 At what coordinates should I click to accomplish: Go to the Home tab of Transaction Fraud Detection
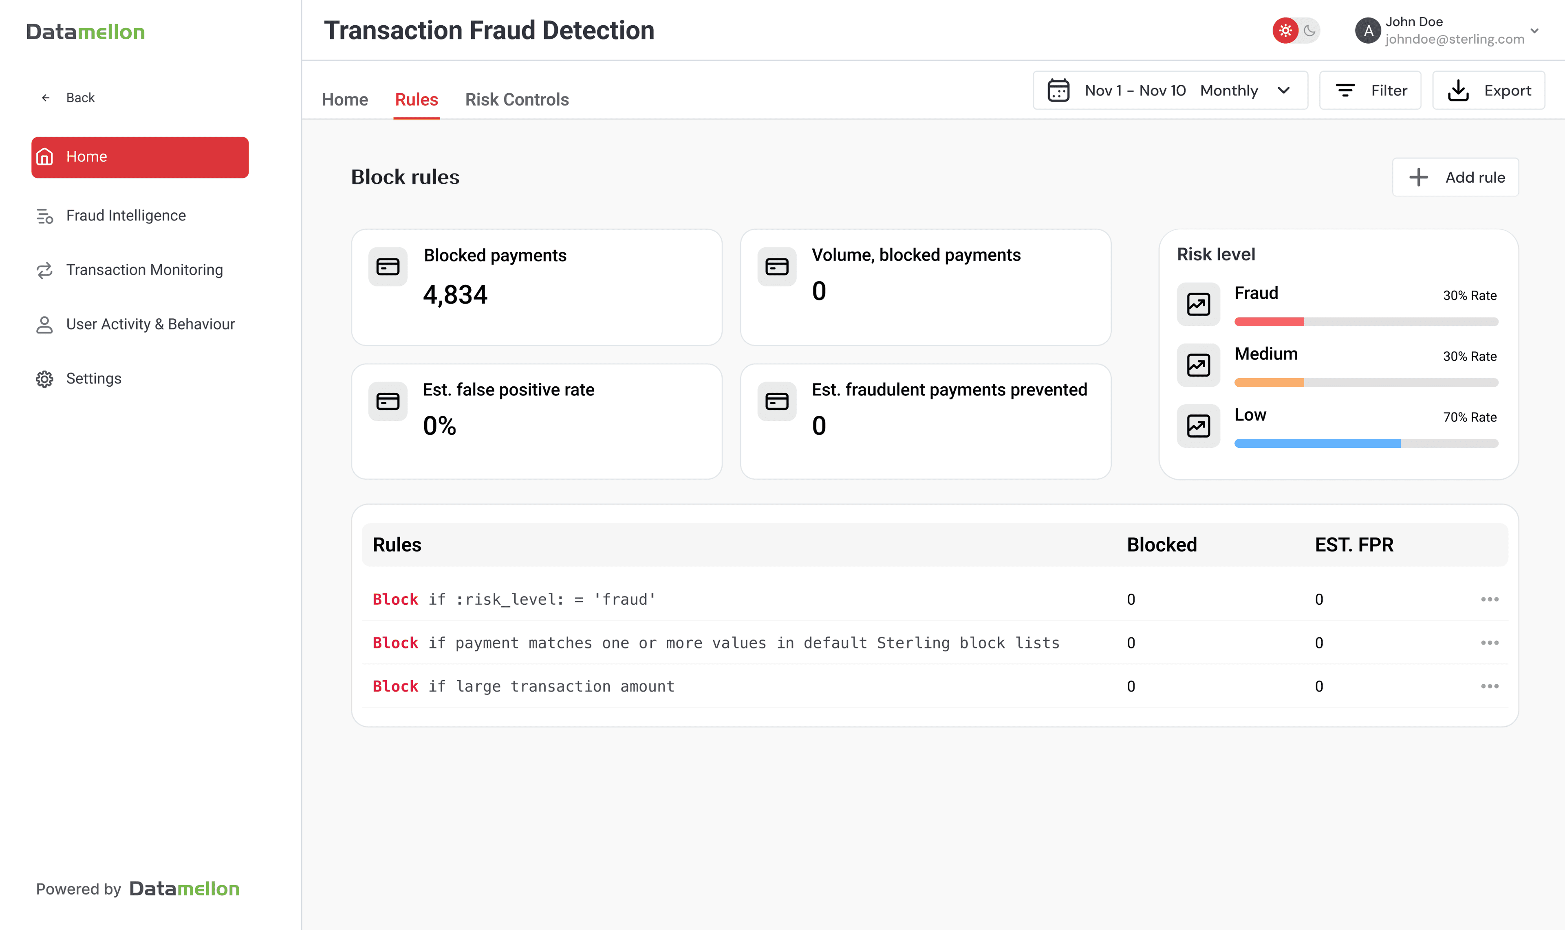(344, 99)
